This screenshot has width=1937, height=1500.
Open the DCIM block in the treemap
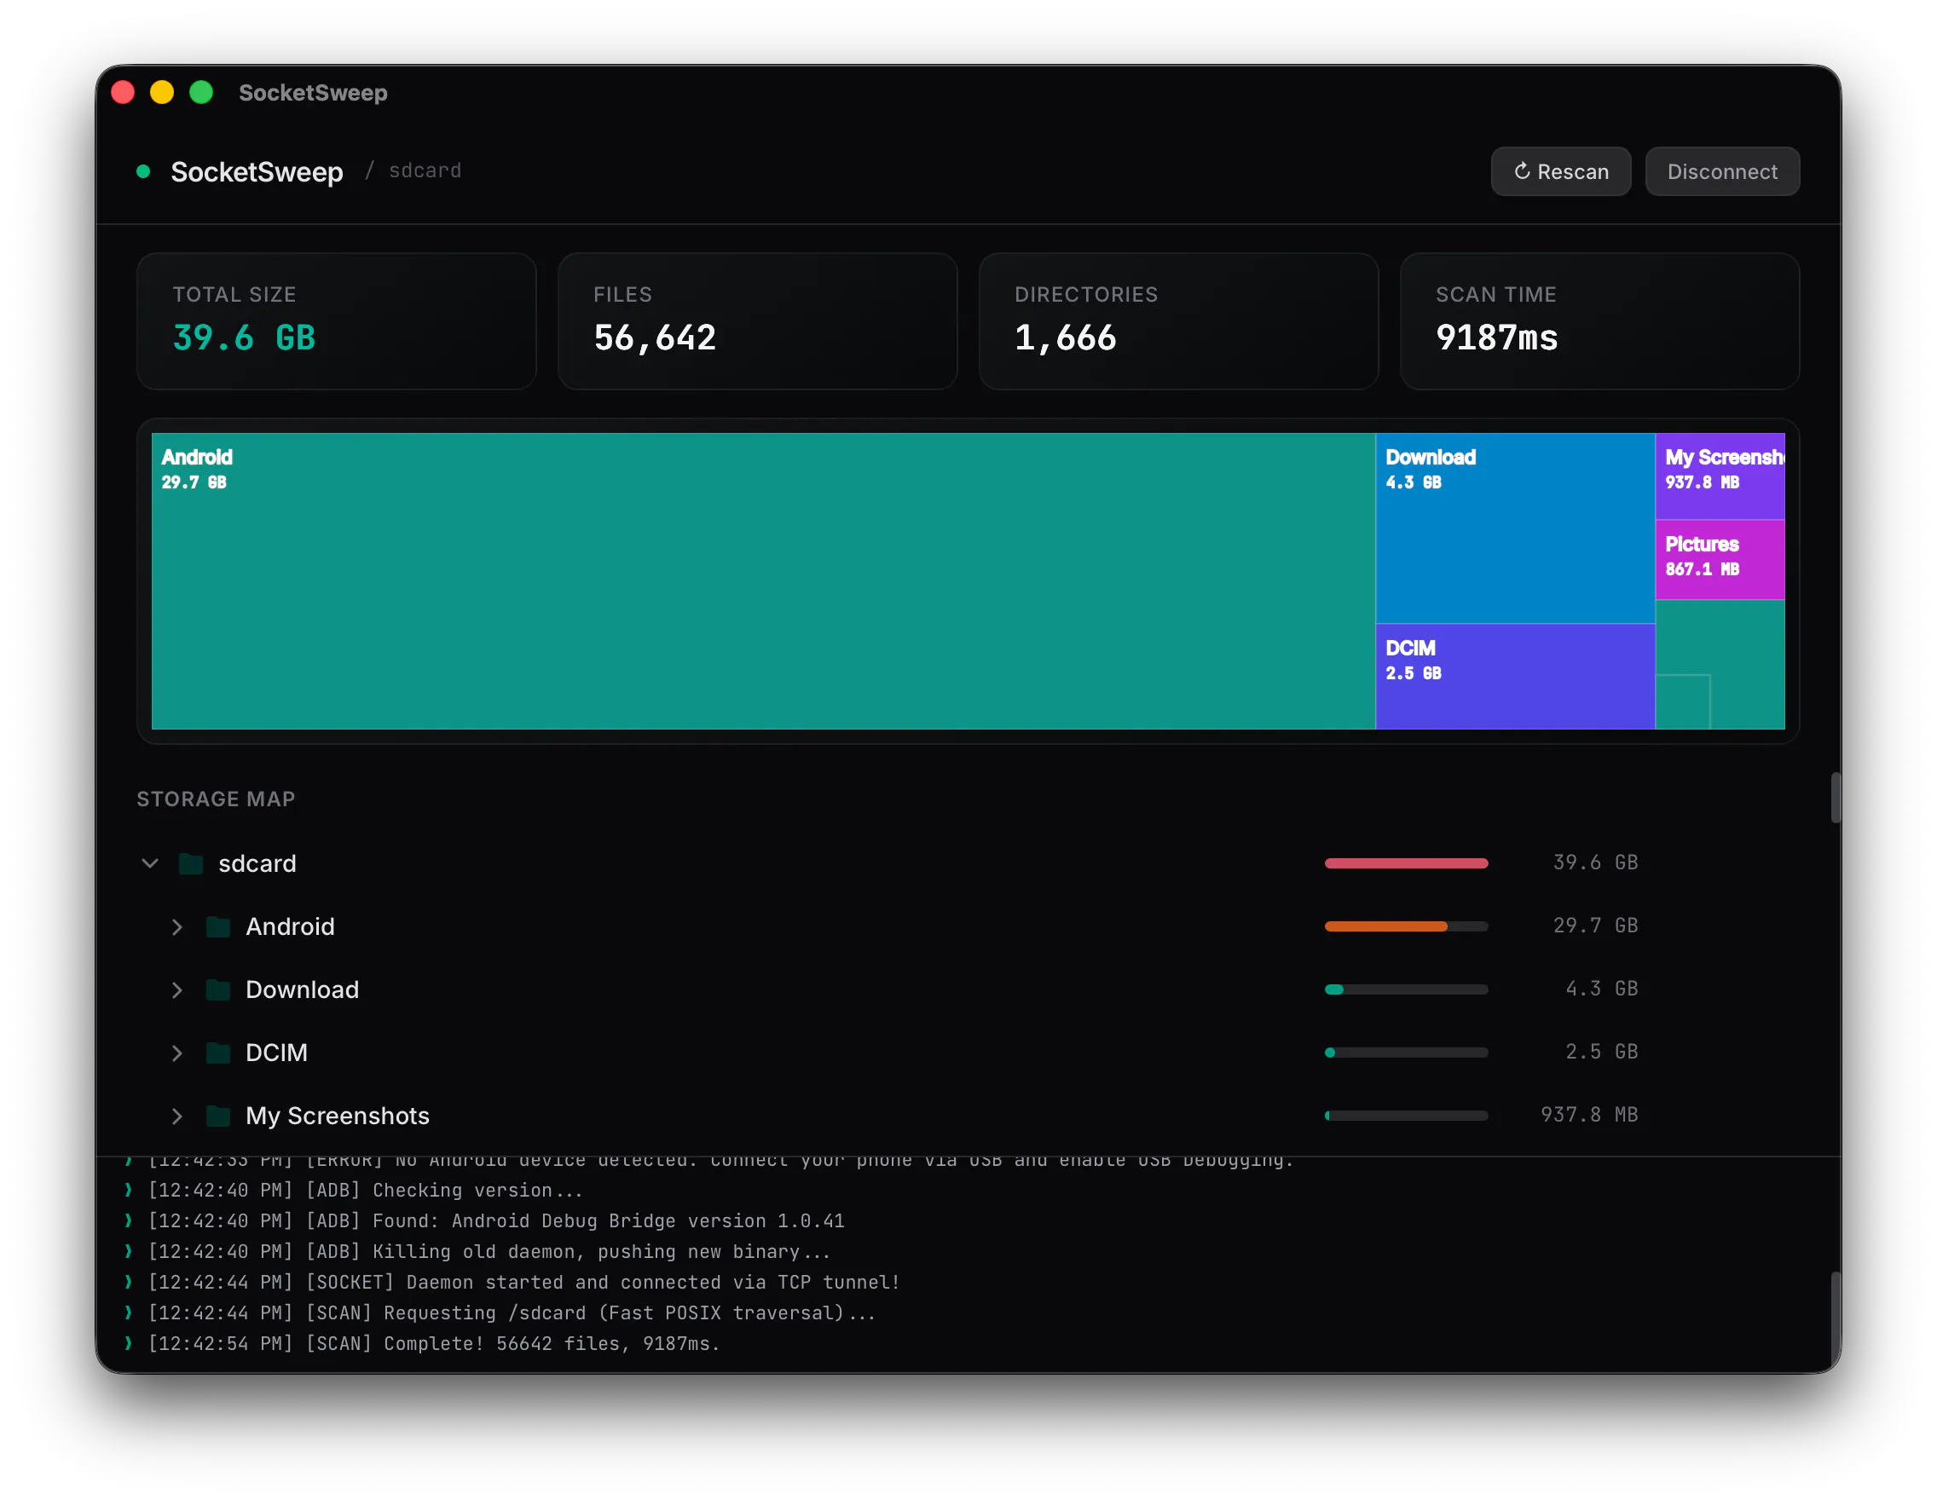point(1515,677)
